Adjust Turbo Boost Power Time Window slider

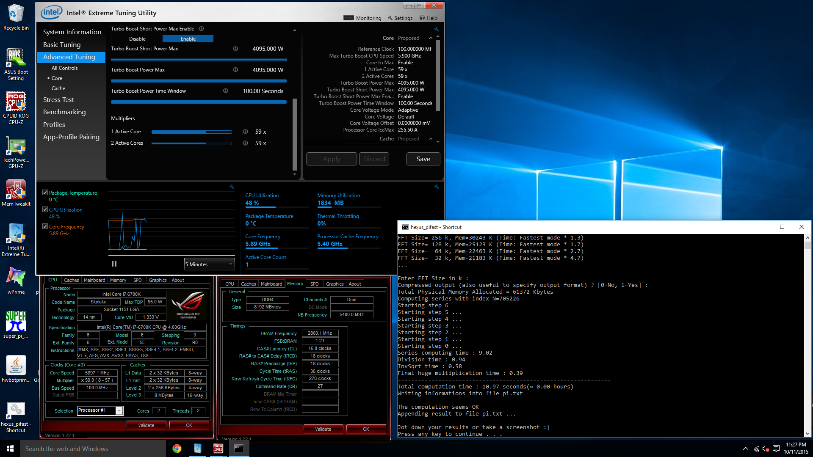[199, 102]
